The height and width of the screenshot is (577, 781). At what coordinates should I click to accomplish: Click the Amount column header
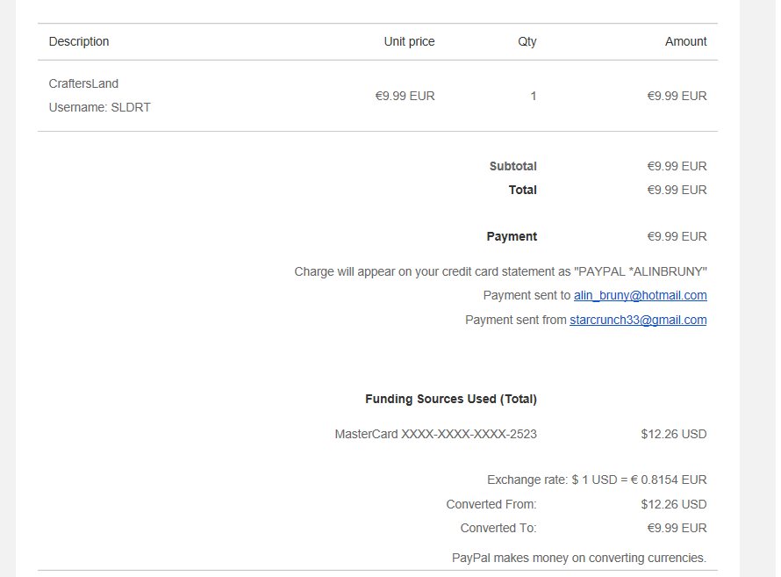pos(685,42)
